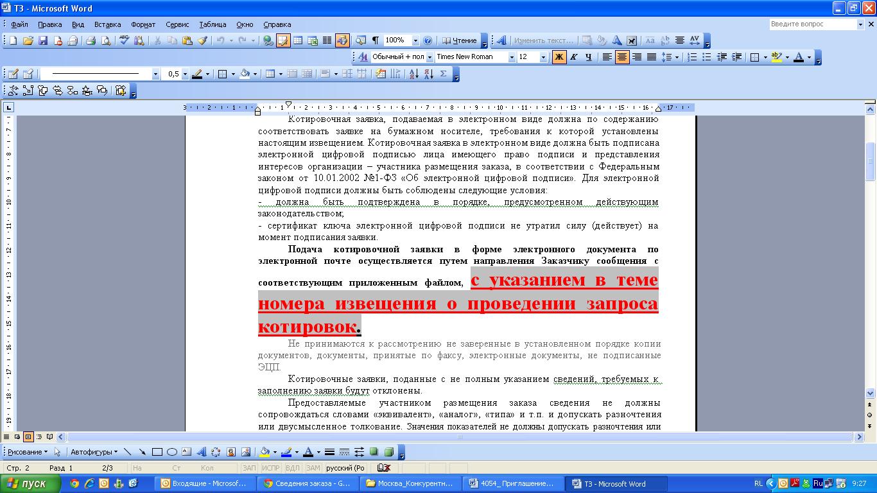Click the Format Painter brush icon
The width and height of the screenshot is (877, 493).
click(202, 40)
